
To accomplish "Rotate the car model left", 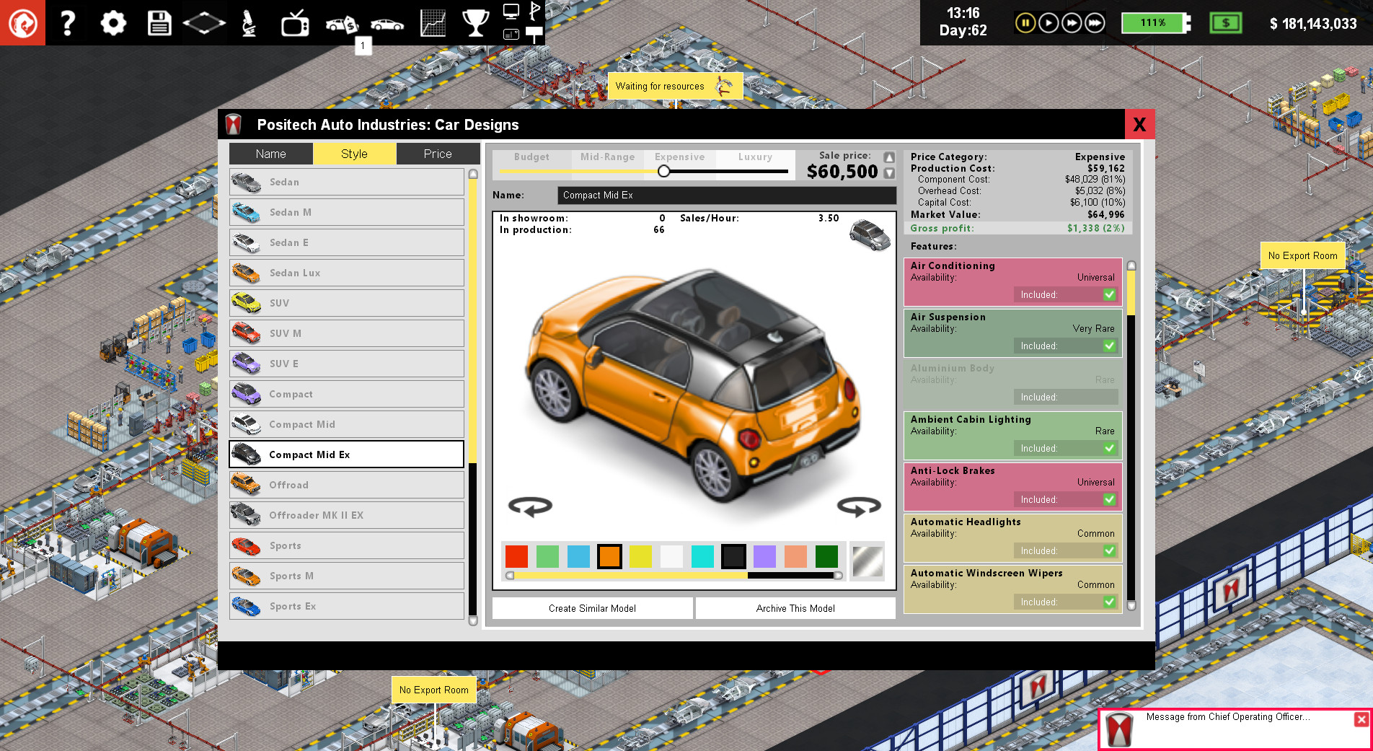I will pos(531,507).
